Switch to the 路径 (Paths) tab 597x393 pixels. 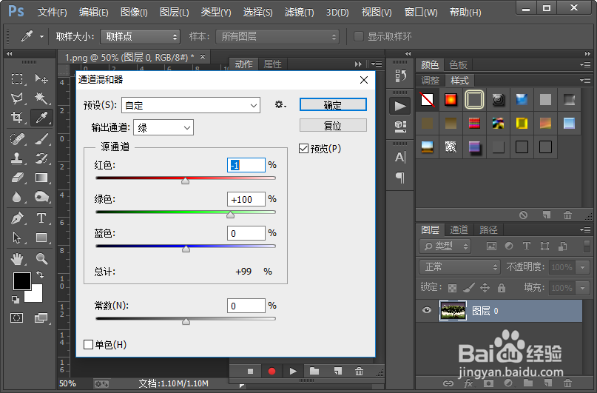pos(488,229)
